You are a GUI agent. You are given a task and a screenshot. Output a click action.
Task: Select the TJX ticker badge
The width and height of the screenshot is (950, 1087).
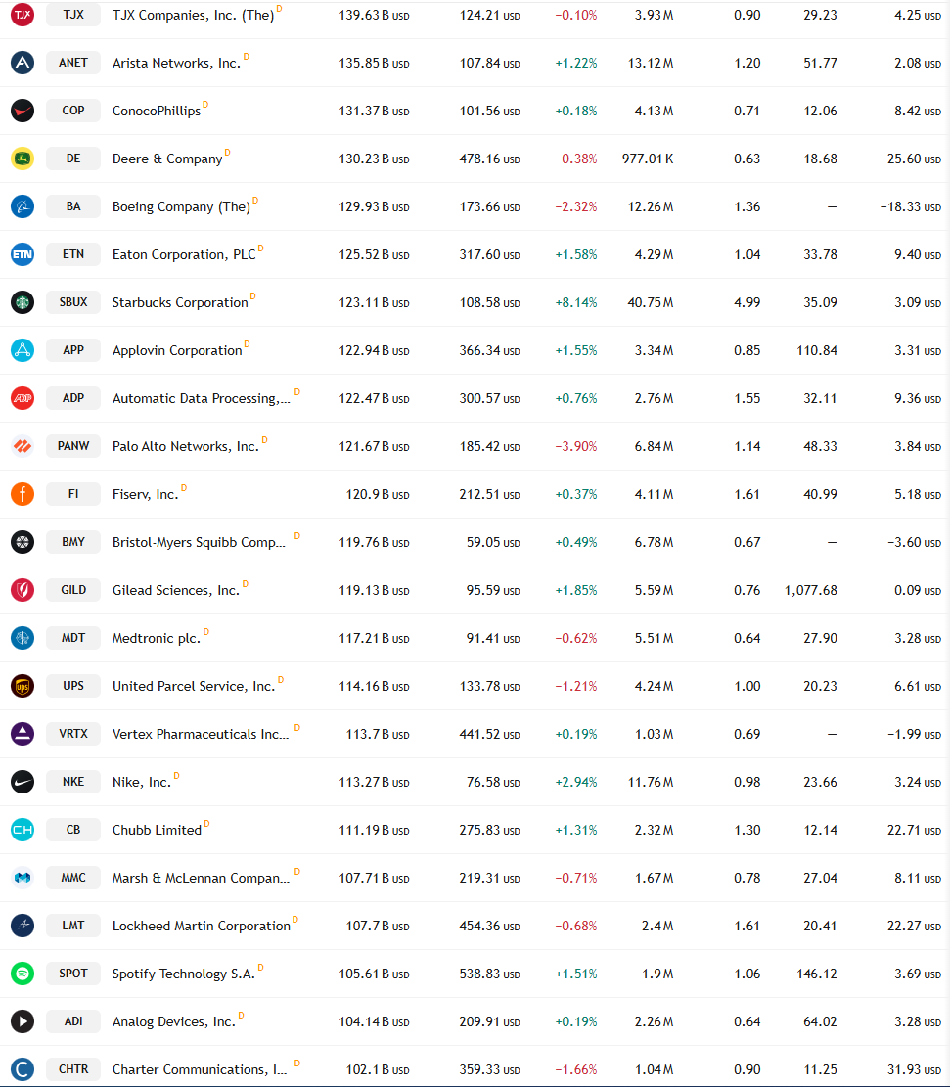tap(73, 15)
